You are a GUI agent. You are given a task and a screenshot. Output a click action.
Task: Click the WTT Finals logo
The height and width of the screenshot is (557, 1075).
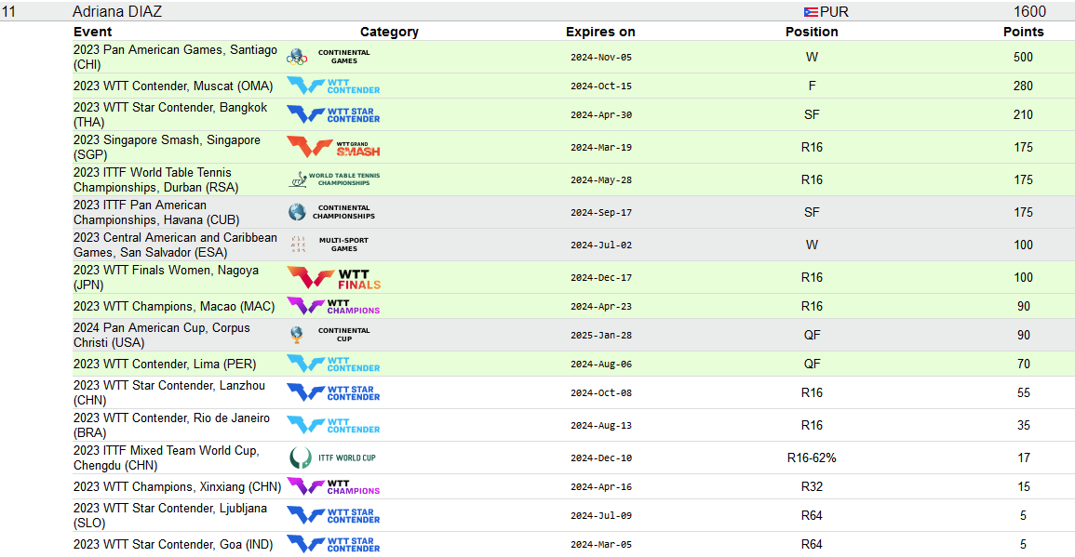[333, 277]
